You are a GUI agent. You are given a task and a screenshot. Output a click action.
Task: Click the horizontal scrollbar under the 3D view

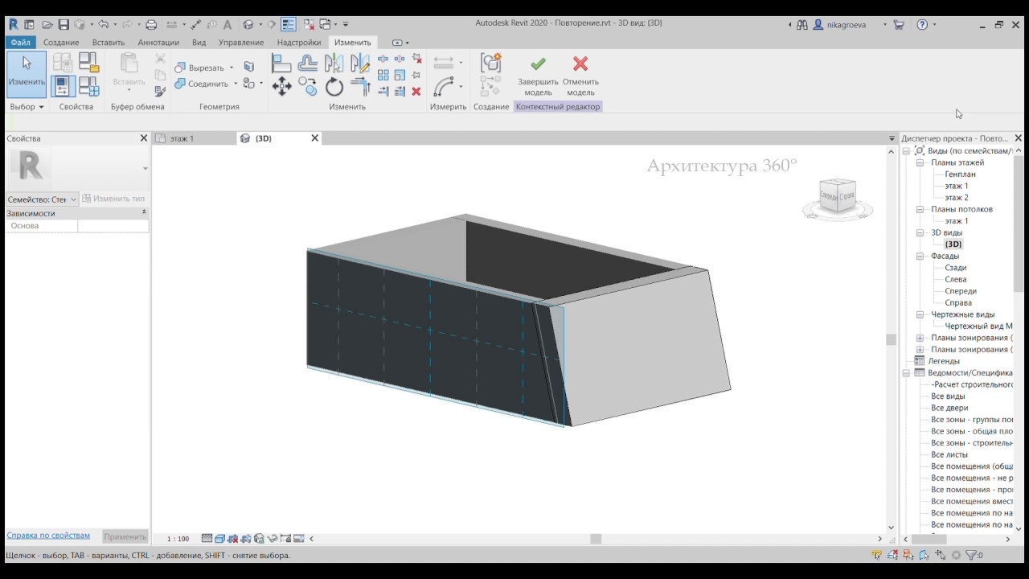coord(596,539)
